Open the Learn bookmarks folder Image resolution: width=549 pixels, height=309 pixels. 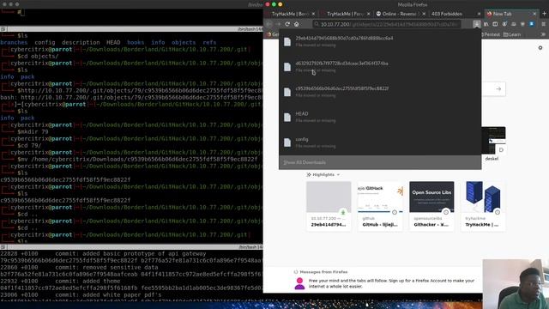click(512, 34)
